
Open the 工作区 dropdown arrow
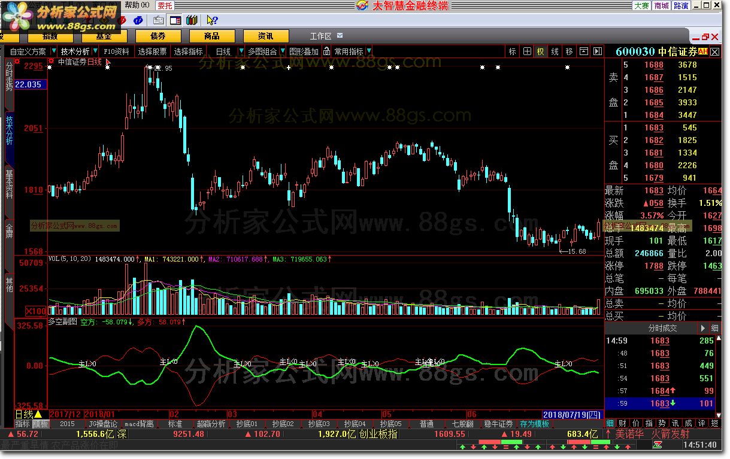coord(340,36)
